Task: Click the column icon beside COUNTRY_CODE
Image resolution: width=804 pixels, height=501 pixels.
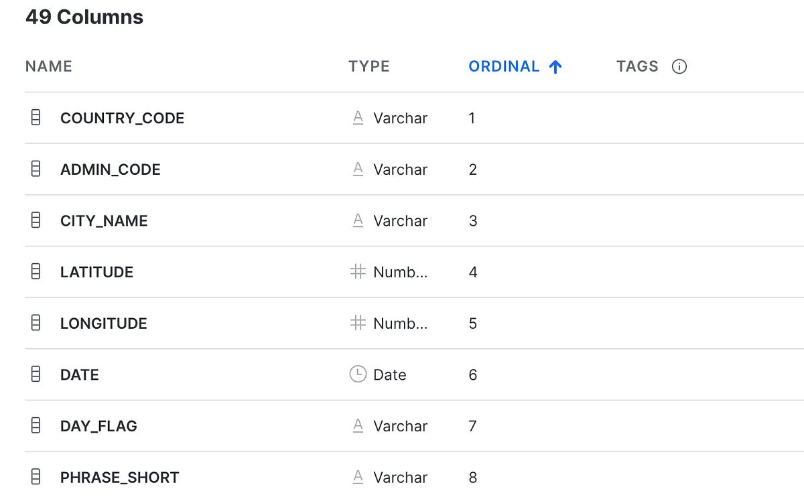Action: 36,118
